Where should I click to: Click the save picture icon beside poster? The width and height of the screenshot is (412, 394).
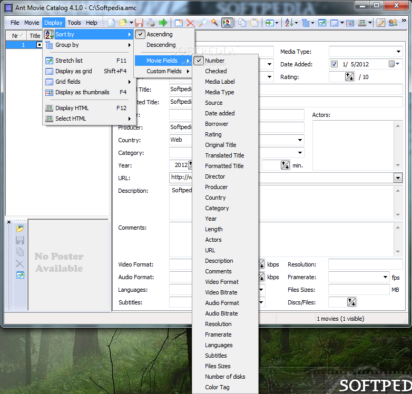tap(20, 240)
